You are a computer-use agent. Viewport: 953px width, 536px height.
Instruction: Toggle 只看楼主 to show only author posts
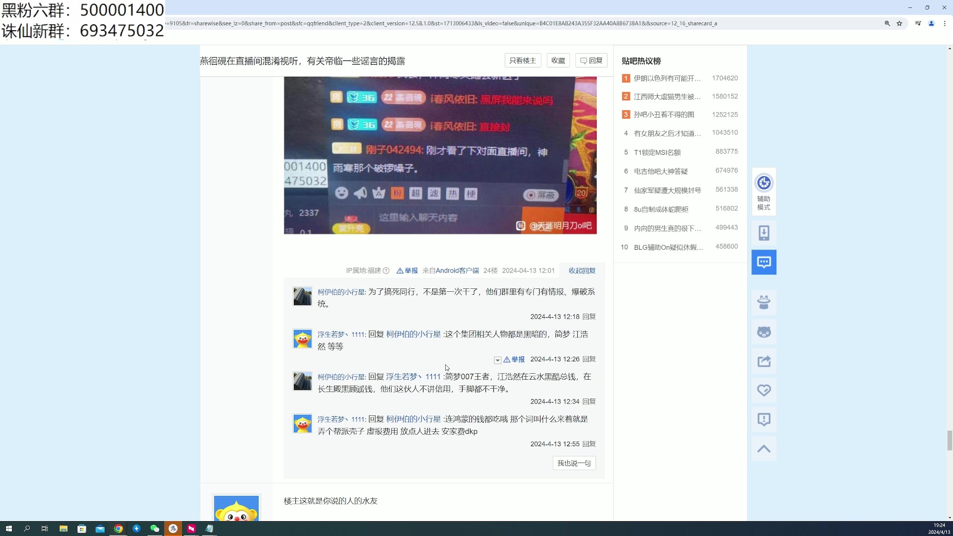[523, 61]
